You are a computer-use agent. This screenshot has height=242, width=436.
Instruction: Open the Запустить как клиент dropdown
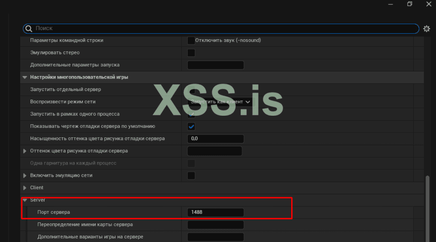pyautogui.click(x=221, y=102)
